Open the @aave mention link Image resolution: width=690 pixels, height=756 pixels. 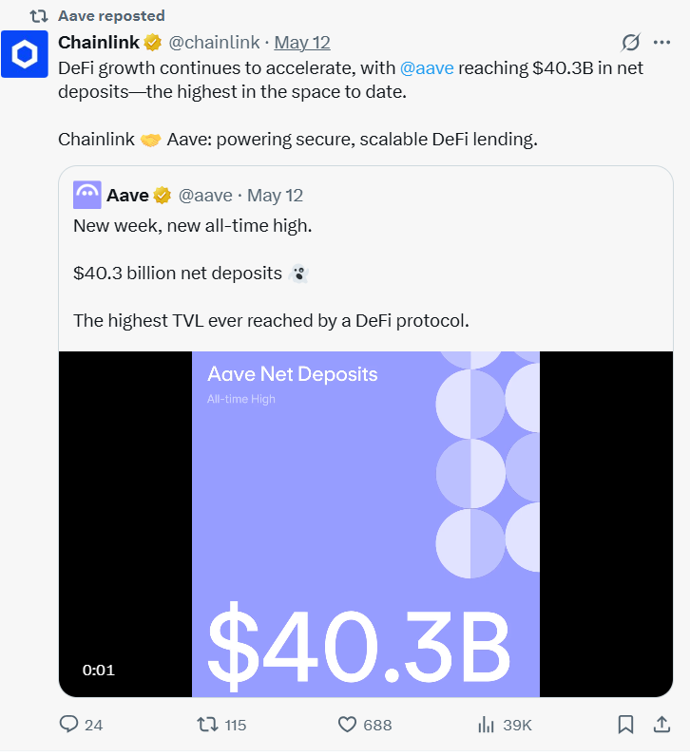tap(427, 68)
